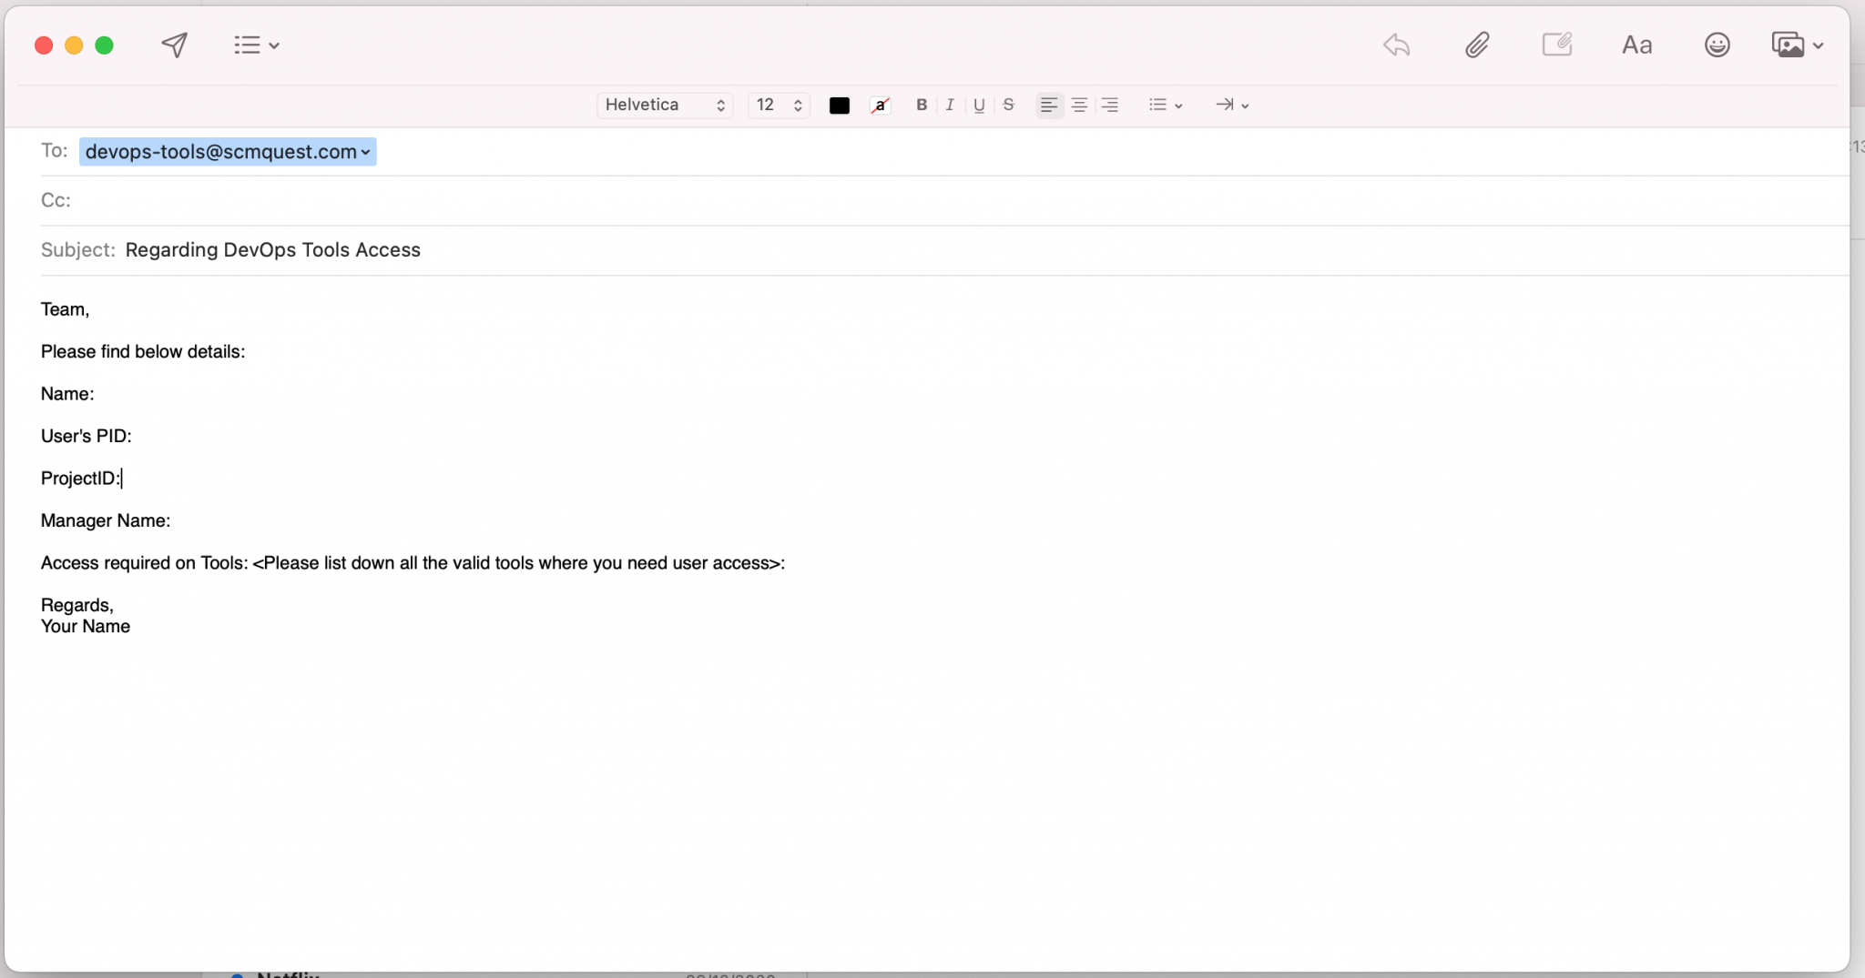Open the Helvetica font family dropdown
Image resolution: width=1865 pixels, height=978 pixels.
[x=665, y=105]
